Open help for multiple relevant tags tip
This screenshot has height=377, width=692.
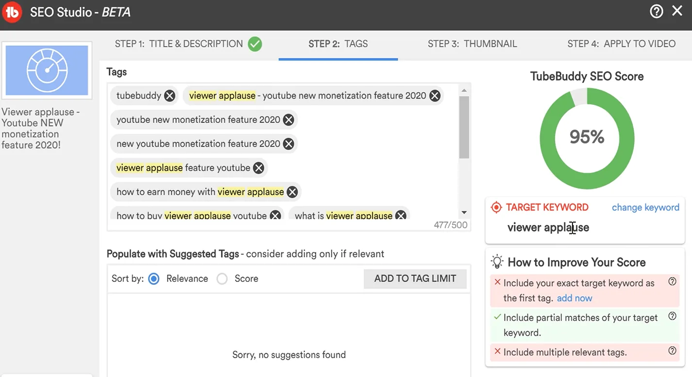(x=672, y=350)
